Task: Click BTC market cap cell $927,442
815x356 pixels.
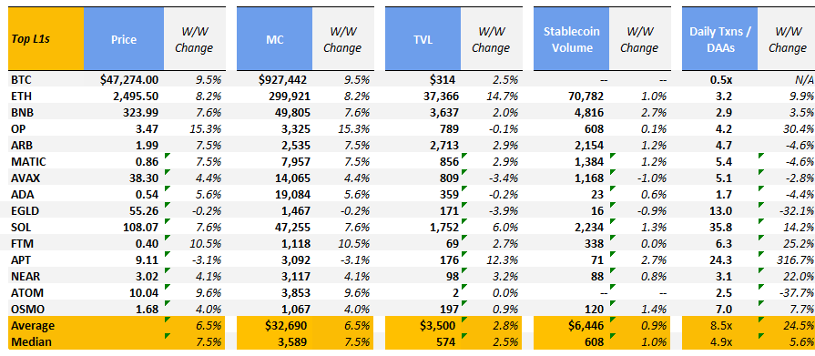Action: (x=283, y=80)
